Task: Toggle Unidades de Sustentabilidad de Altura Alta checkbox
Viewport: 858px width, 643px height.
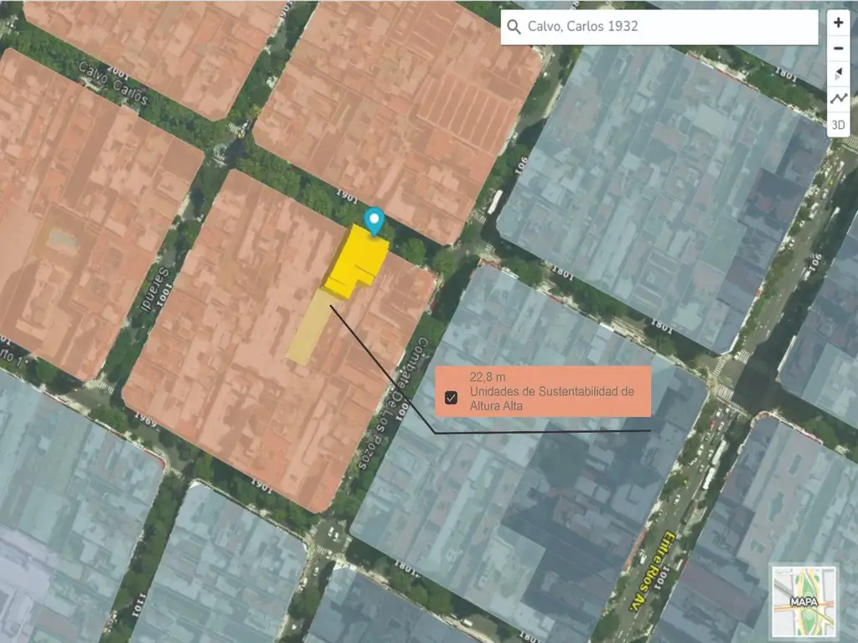Action: point(451,398)
